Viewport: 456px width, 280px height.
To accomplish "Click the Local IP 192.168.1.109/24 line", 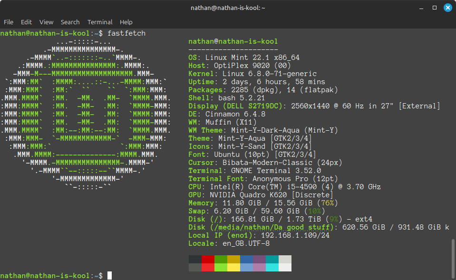I will pos(259,235).
